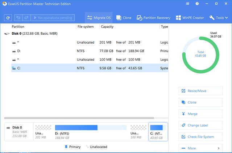Image resolution: width=232 pixels, height=153 pixels.
Task: Click the redo arrow in the toolbar
Action: (x=26, y=17)
